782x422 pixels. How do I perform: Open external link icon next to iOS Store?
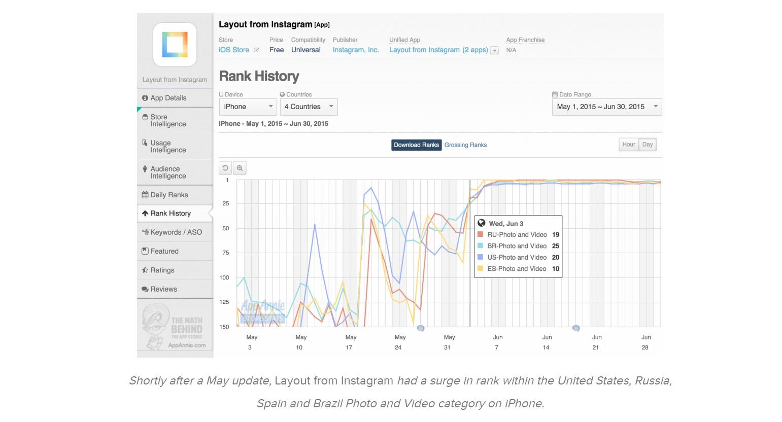pos(257,50)
